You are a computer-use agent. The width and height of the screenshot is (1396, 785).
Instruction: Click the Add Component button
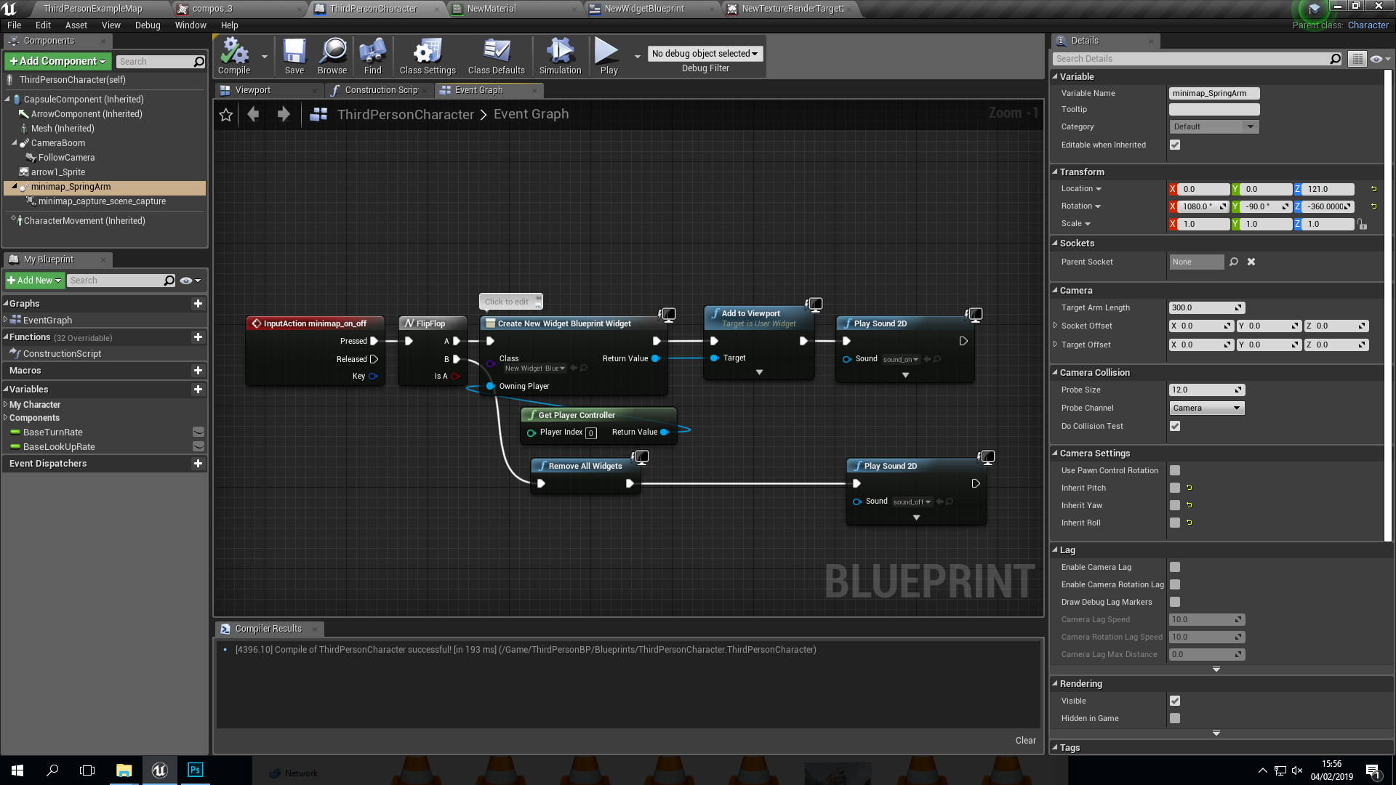point(58,62)
